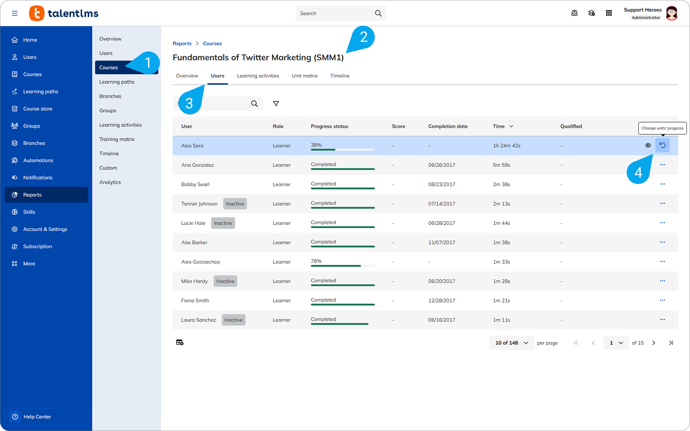Click the Courses breadcrumb link
The image size is (690, 431).
[x=212, y=43]
